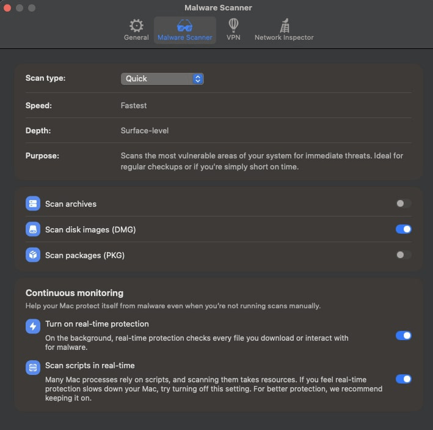Click the "Fastest" speed value
This screenshot has width=433, height=430.
coord(134,105)
